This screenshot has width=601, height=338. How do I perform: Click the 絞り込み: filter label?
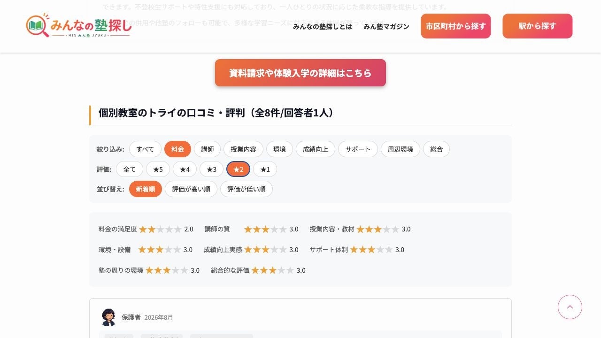[110, 149]
